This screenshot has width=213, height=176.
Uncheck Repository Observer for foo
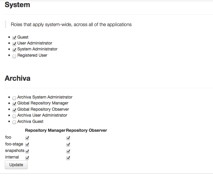point(68,138)
